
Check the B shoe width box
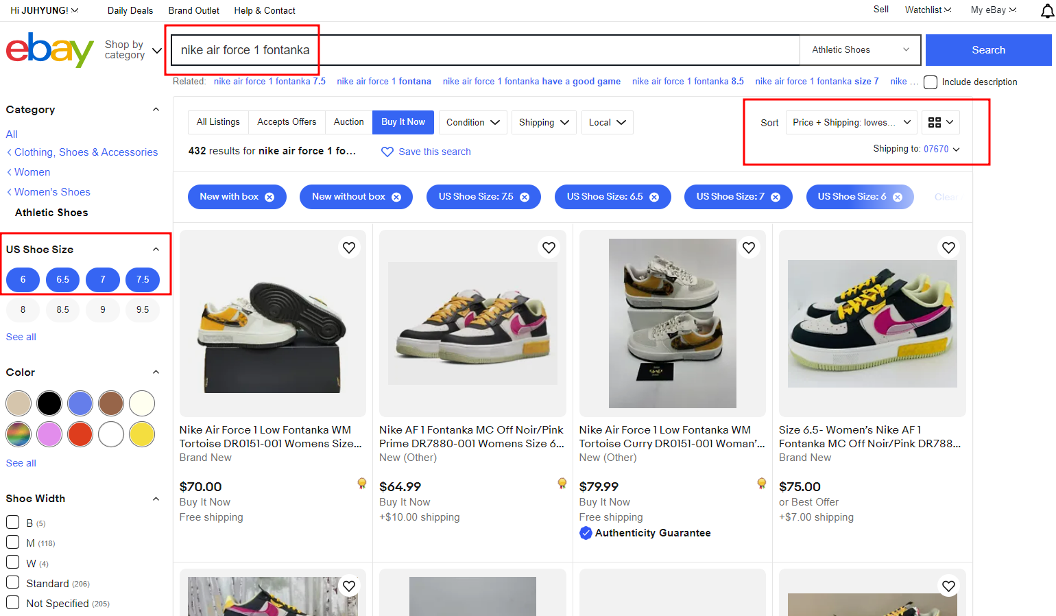pos(12,523)
